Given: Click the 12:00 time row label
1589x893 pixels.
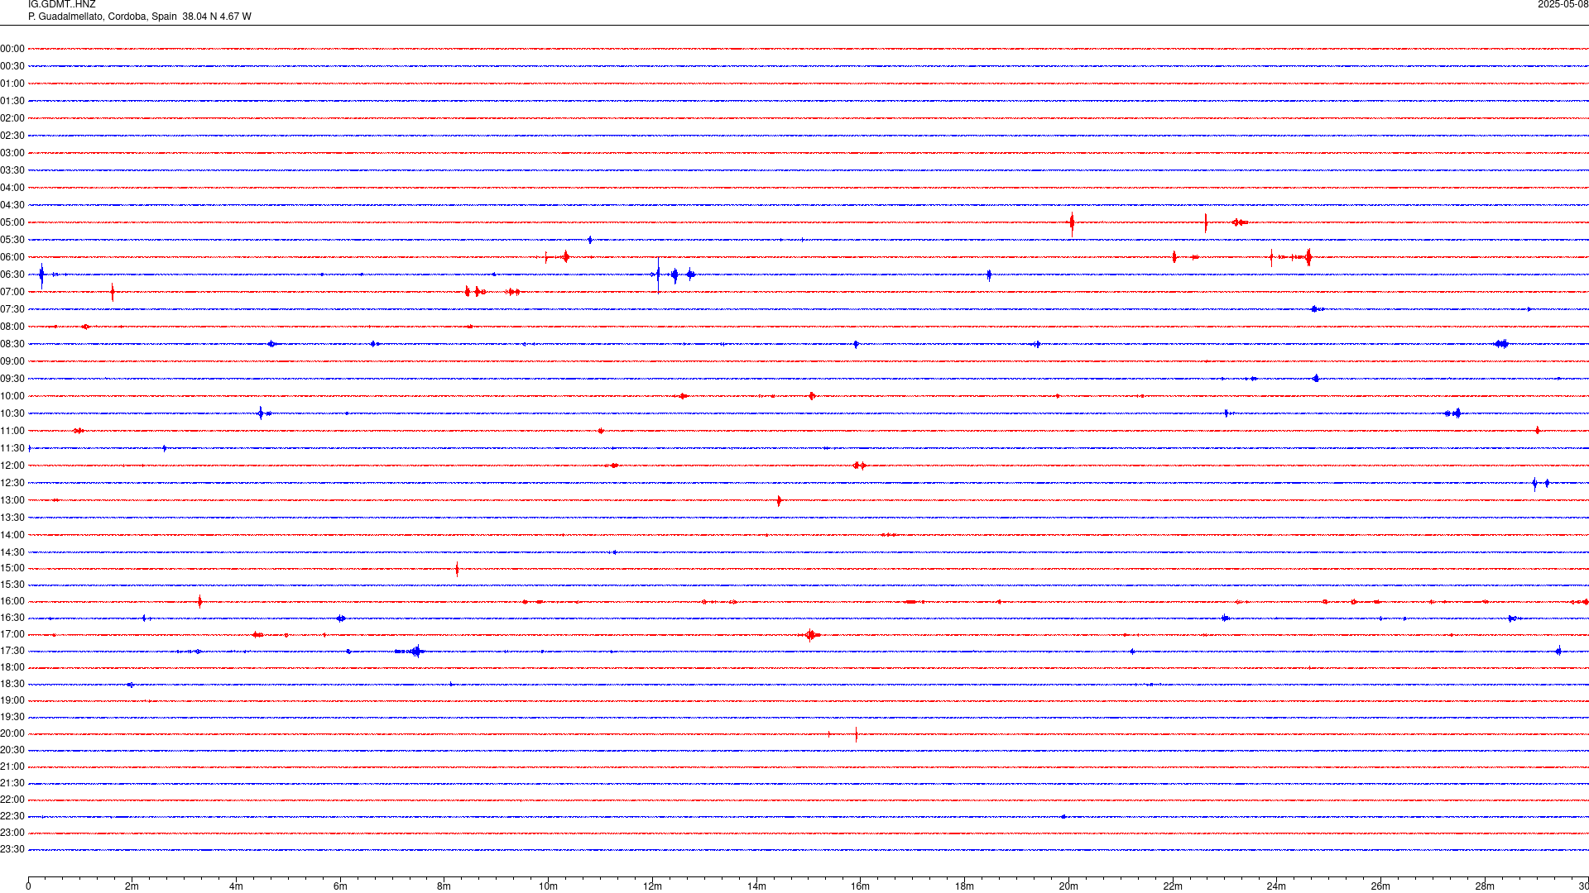Looking at the screenshot, I should click(x=12, y=466).
